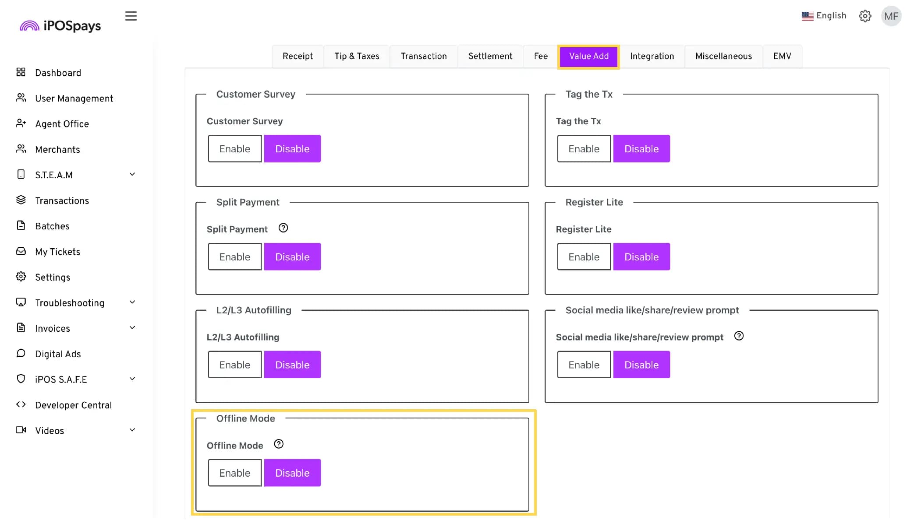Open Dashboard from sidebar
921x520 pixels.
(58, 73)
